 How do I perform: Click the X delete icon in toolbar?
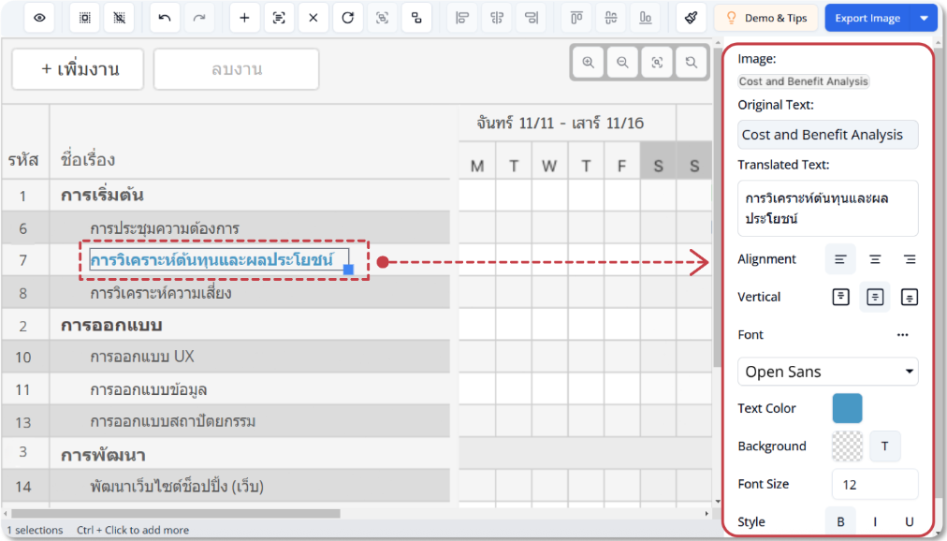(313, 18)
